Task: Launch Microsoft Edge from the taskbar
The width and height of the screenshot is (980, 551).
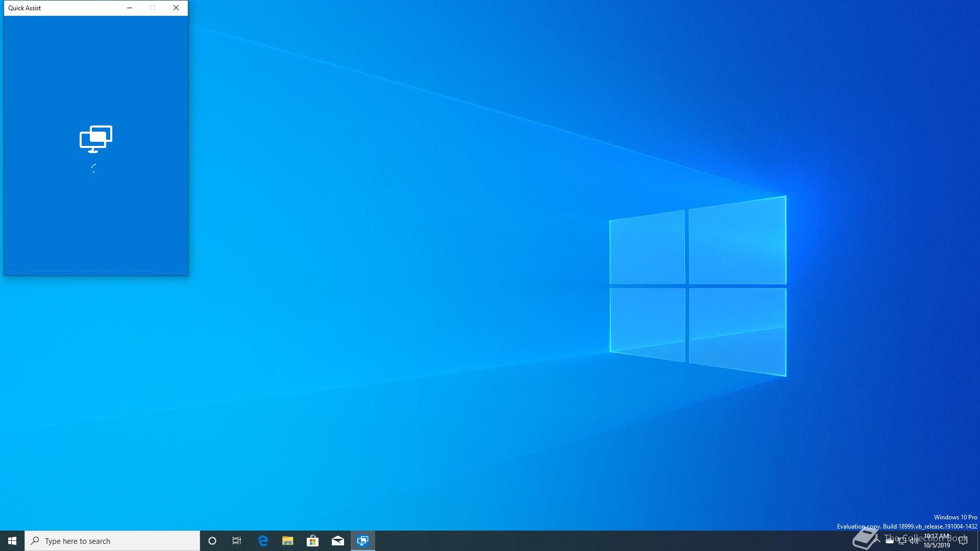Action: click(x=263, y=541)
